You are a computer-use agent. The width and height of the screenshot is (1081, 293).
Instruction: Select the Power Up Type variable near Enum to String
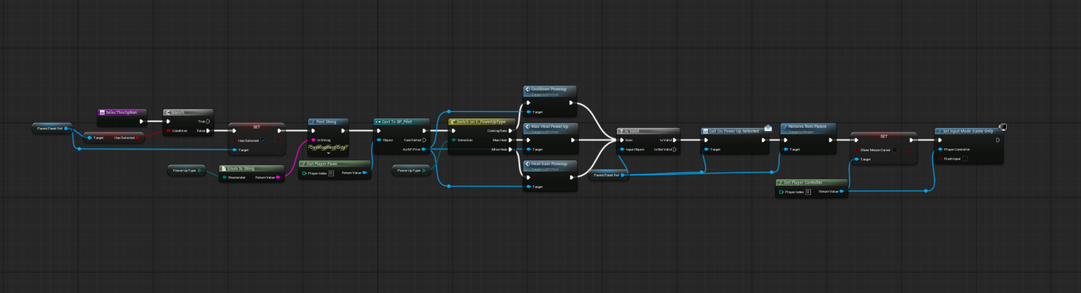(x=187, y=170)
